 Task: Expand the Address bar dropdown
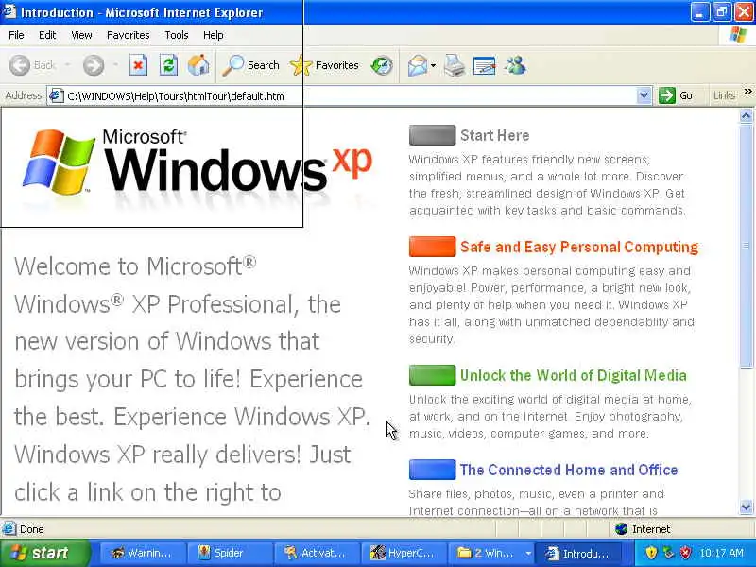pyautogui.click(x=644, y=95)
